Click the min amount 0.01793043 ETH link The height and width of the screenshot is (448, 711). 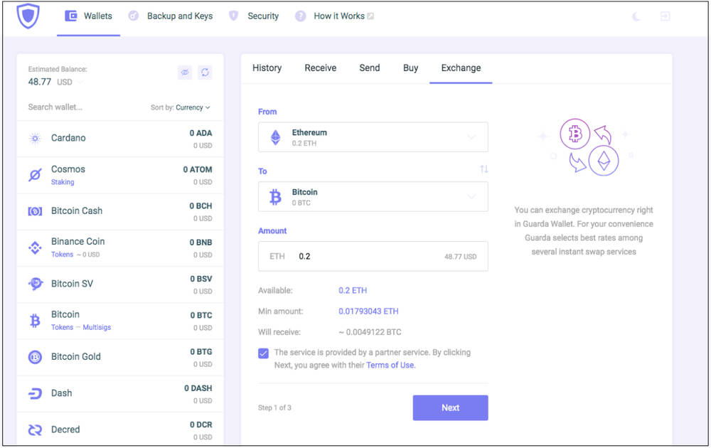368,311
